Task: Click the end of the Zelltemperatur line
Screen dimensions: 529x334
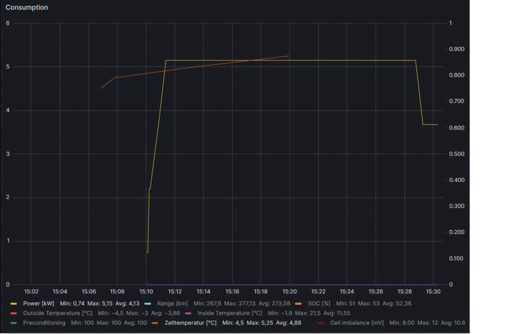Action: click(x=289, y=56)
